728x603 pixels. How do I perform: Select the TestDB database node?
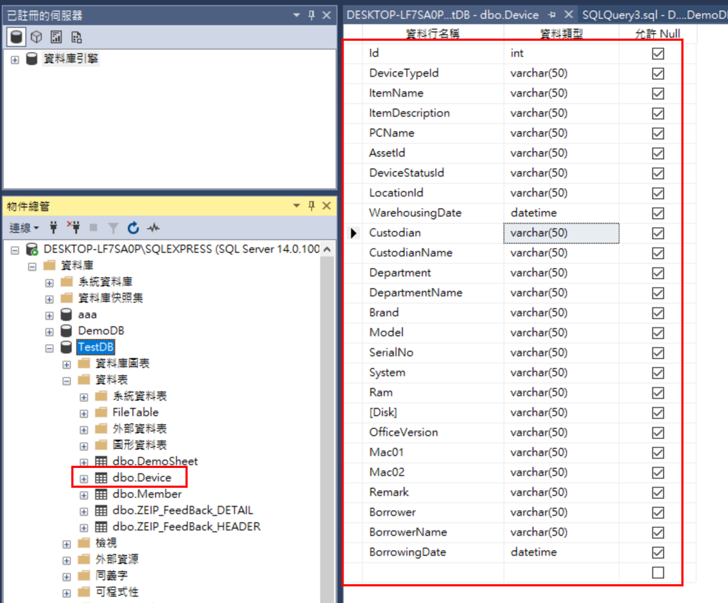pos(96,347)
